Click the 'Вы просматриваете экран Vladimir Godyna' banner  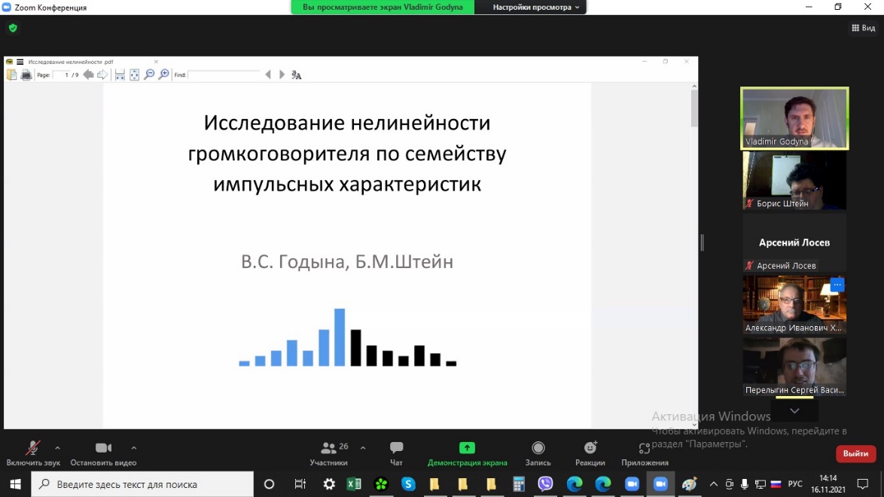pyautogui.click(x=383, y=8)
